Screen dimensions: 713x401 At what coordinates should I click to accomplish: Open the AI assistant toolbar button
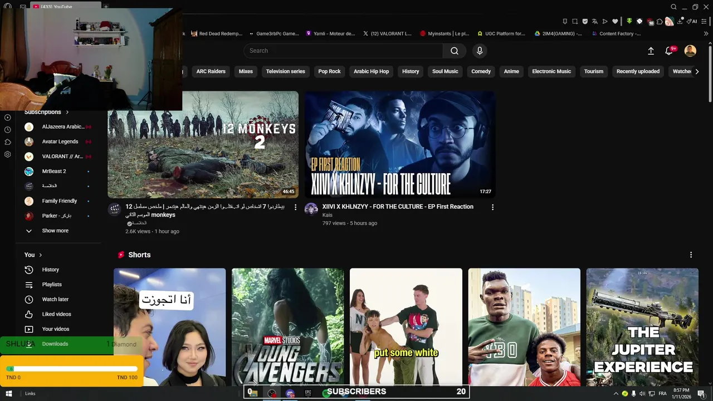(x=691, y=21)
